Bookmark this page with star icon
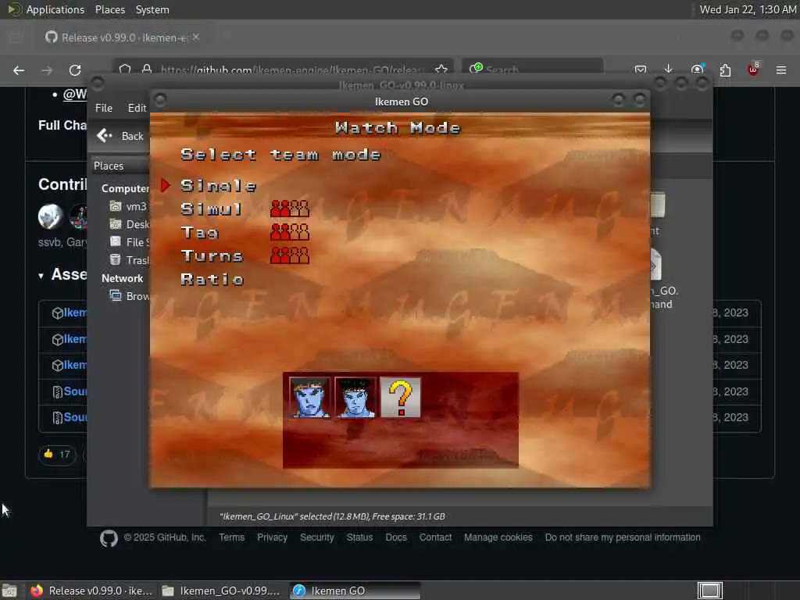This screenshot has height=600, width=800. (x=441, y=69)
